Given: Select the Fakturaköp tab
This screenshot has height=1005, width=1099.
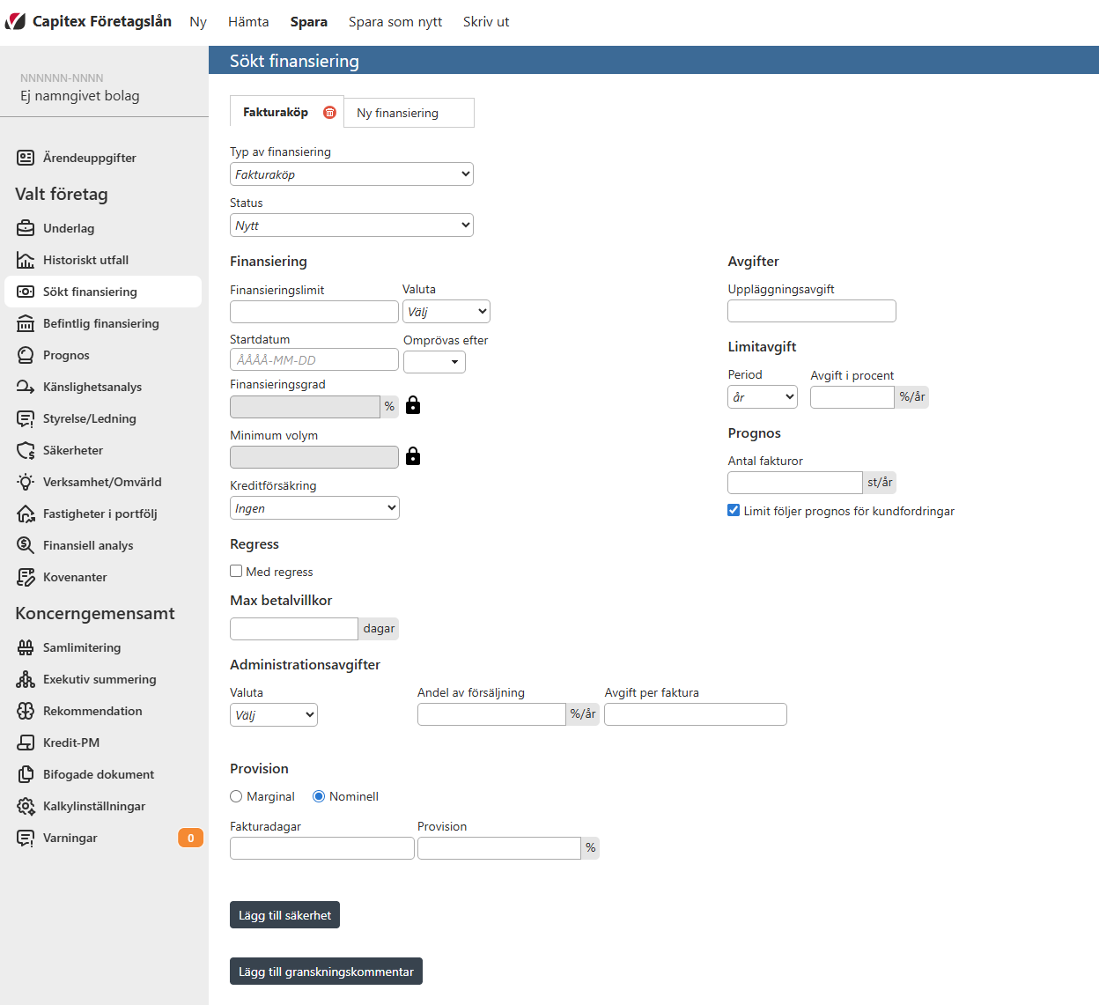Looking at the screenshot, I should (276, 112).
